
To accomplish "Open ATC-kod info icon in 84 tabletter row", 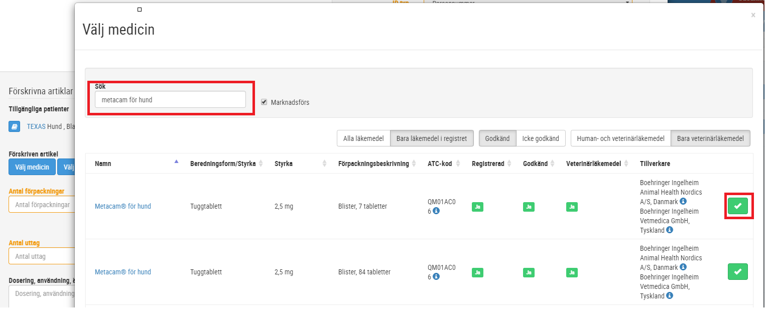I will click(436, 276).
